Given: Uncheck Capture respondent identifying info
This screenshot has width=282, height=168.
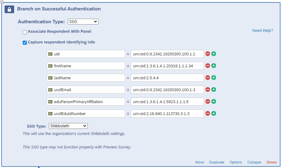Looking at the screenshot, I should [25, 43].
